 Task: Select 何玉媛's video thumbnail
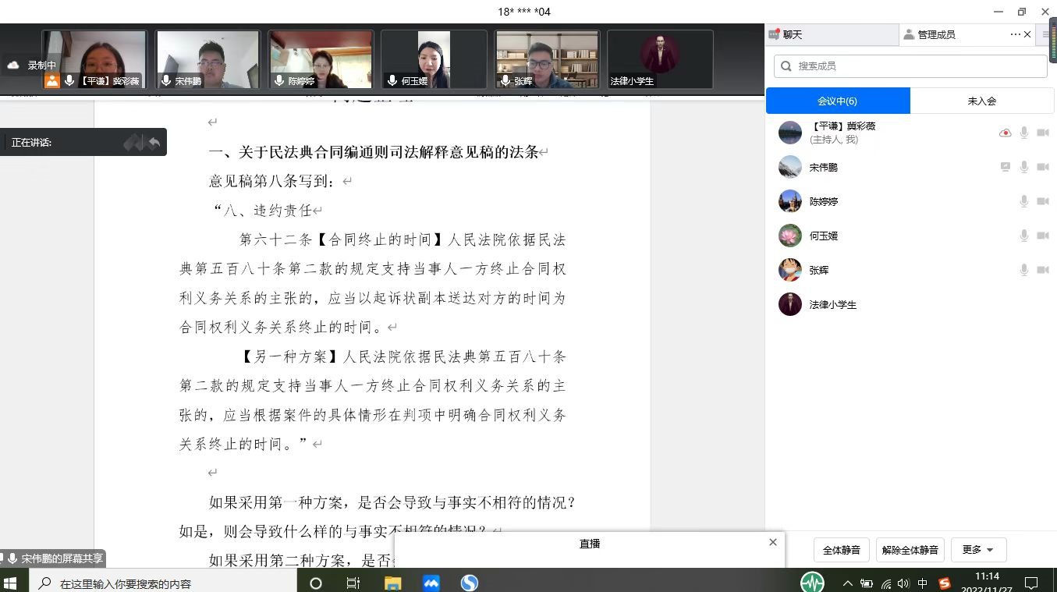click(433, 59)
